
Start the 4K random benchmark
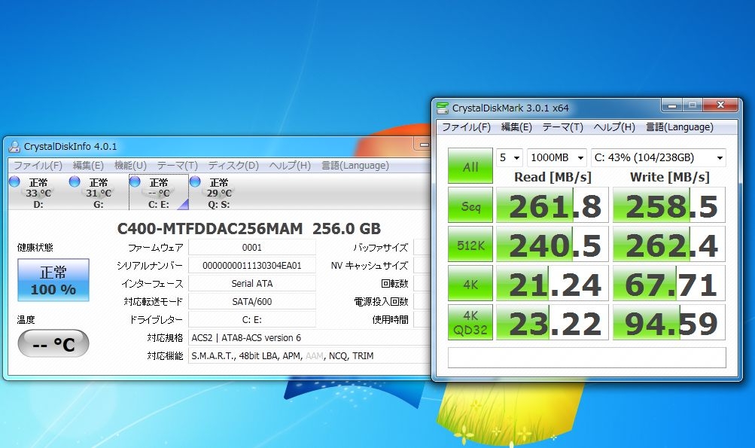click(x=470, y=283)
